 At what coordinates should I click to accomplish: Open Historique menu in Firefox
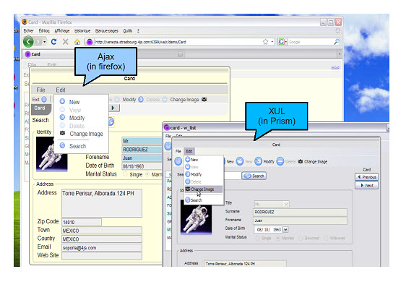pos(82,31)
